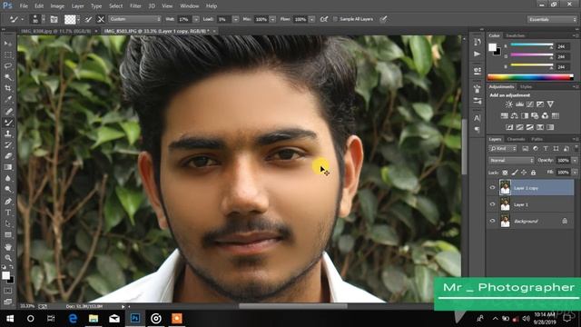This screenshot has width=581, height=327.
Task: Hide the Layer 1 layer
Action: [x=492, y=204]
